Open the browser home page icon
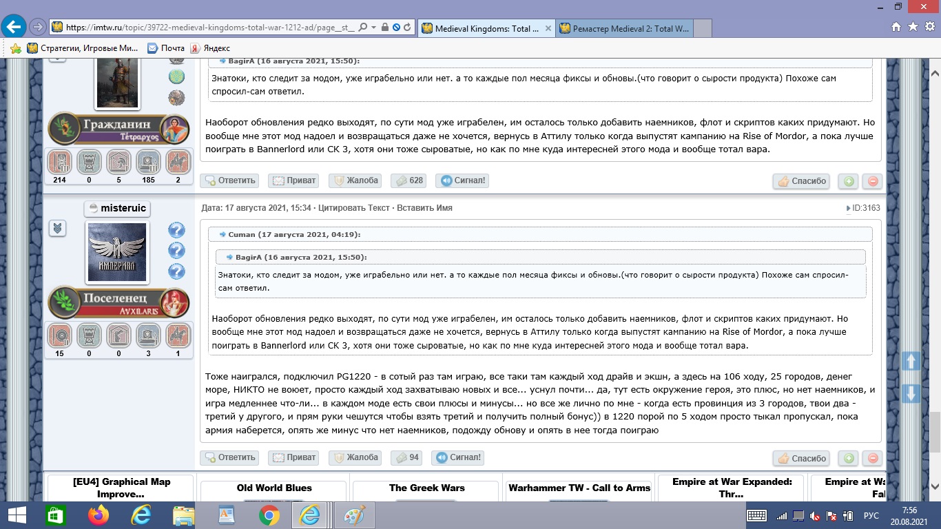 [x=896, y=27]
